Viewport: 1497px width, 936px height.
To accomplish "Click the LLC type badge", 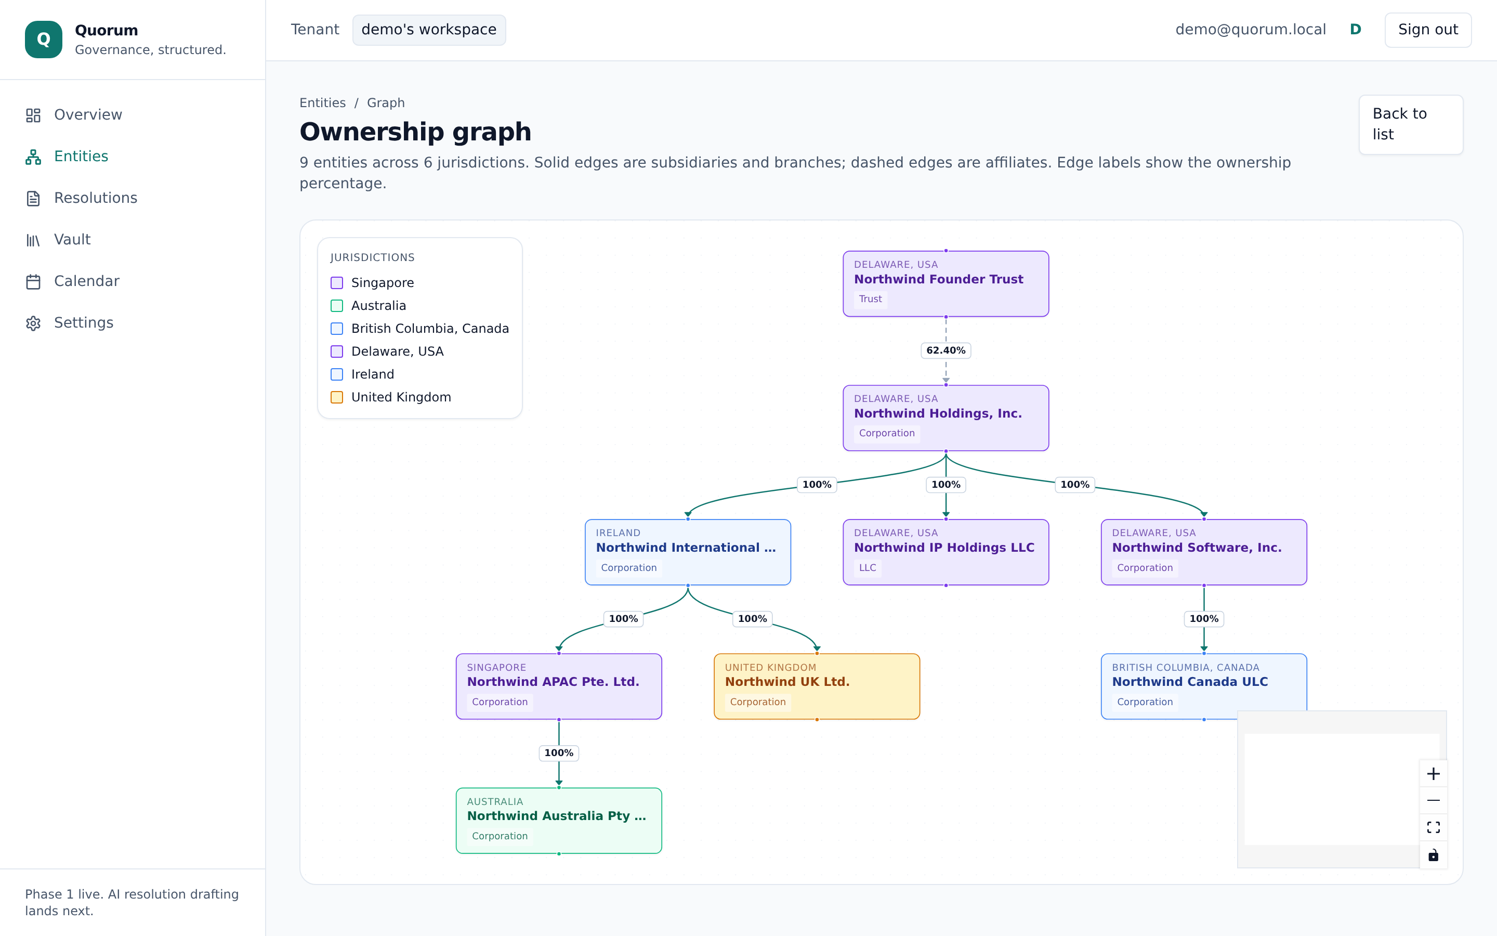I will pyautogui.click(x=867, y=568).
